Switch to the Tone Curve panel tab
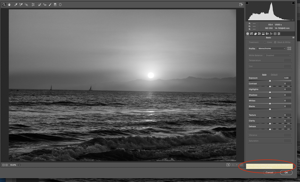 click(x=252, y=34)
